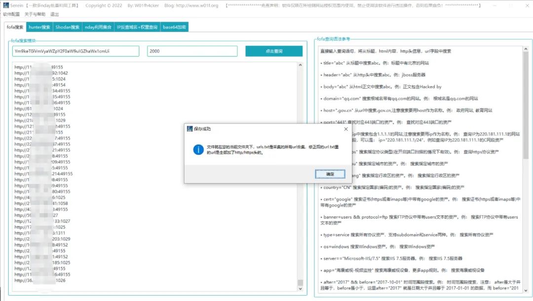Switch to the Shodan搜索 tab
The height and width of the screenshot is (301, 533).
coord(67,27)
